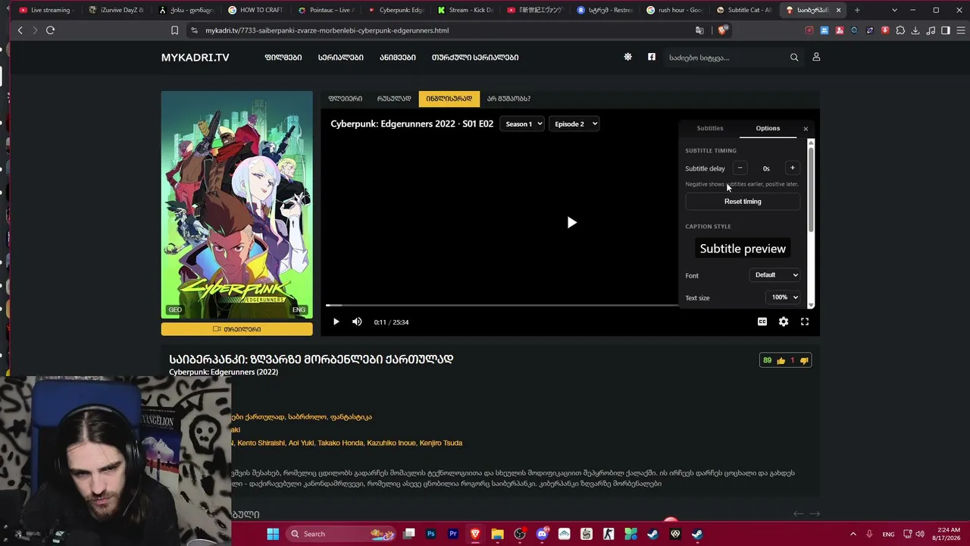970x546 pixels.
Task: Select the ფლეიერი player tab
Action: 345,99
